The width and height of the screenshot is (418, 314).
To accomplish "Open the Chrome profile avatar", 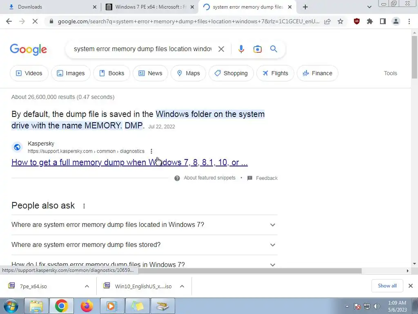I will [x=396, y=21].
